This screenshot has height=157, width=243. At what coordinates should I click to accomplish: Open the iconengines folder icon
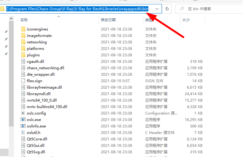23,29
